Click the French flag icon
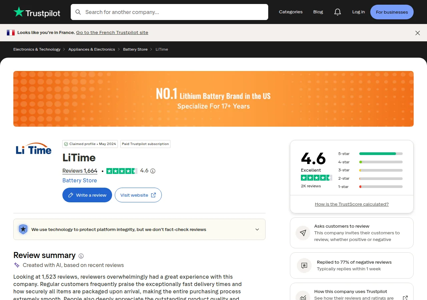Viewport: 427px width, 300px height. (x=11, y=33)
